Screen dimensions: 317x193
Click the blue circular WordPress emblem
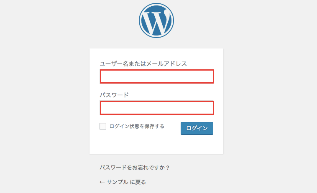pos(156,20)
